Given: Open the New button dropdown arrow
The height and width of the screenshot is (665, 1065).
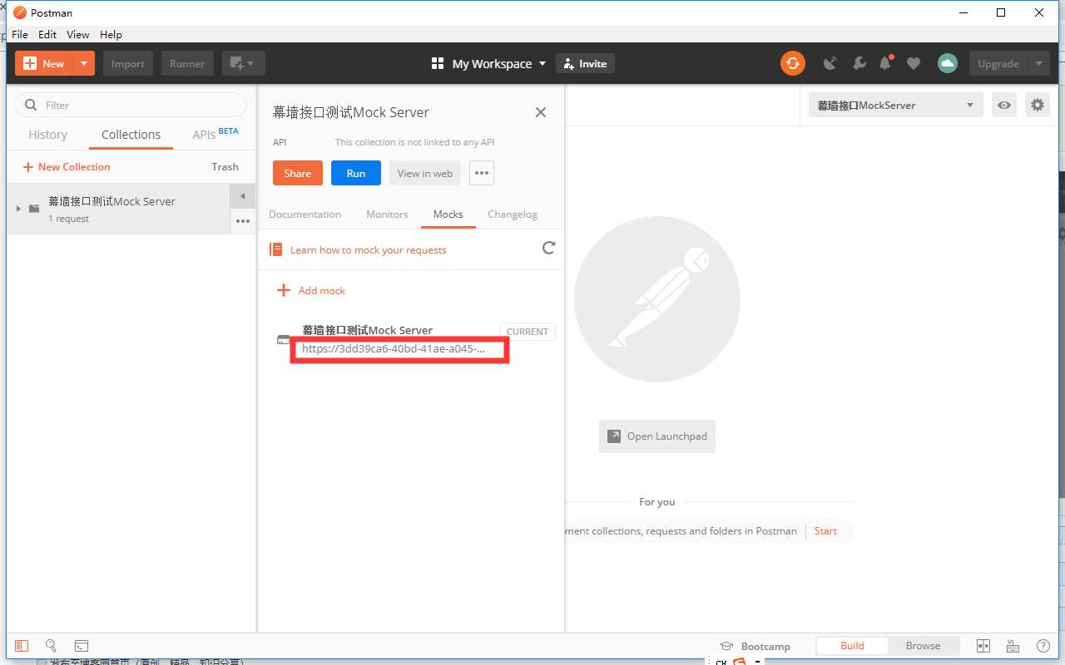Looking at the screenshot, I should coord(84,63).
